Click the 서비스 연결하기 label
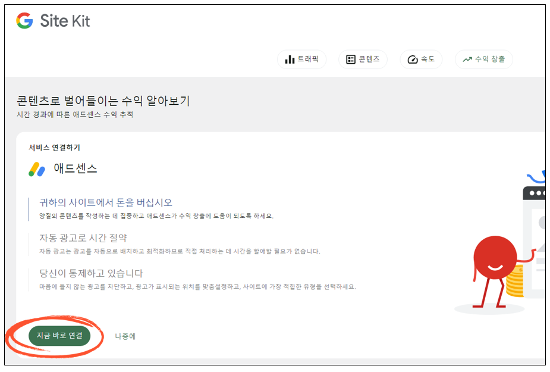This screenshot has height=372, width=550. (54, 148)
